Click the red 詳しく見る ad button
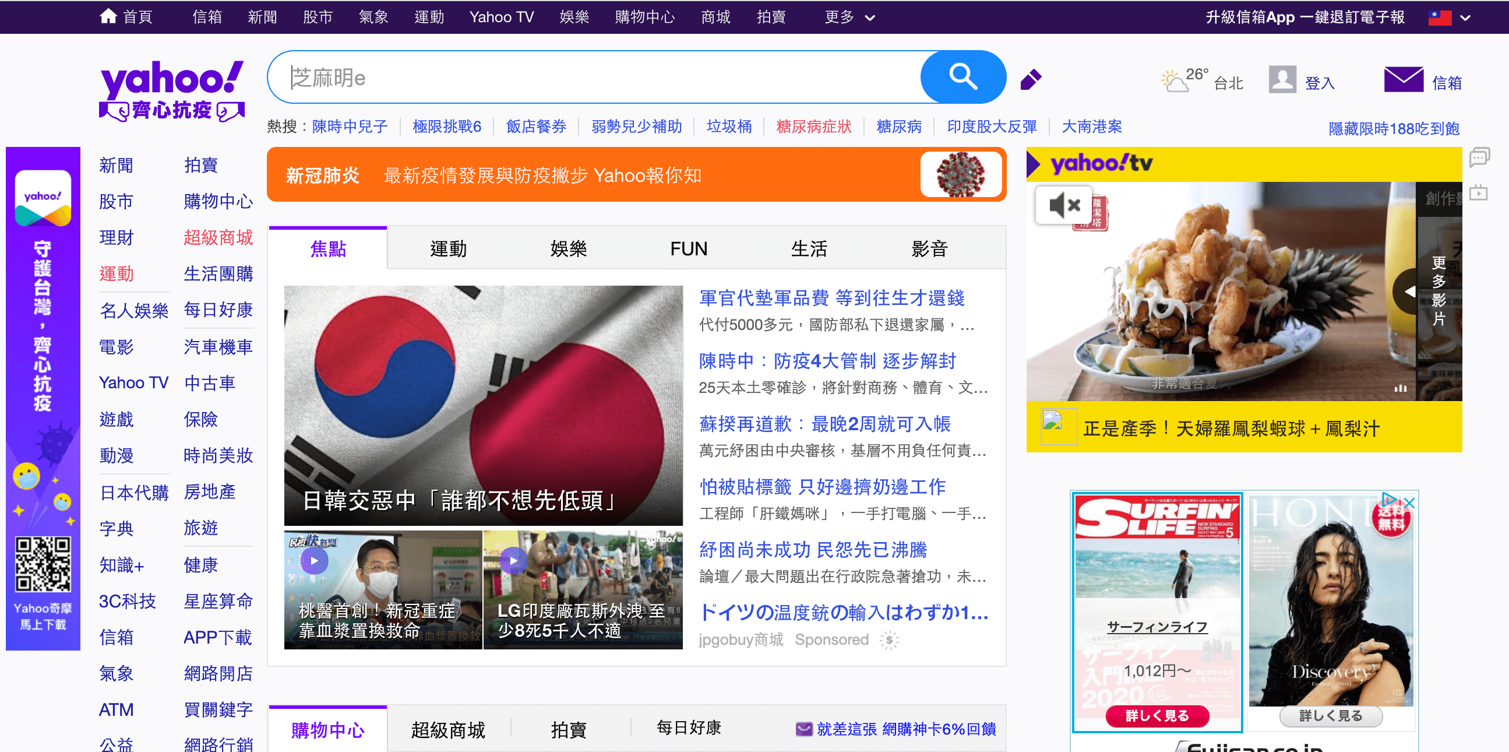The width and height of the screenshot is (1509, 752). (x=1157, y=716)
